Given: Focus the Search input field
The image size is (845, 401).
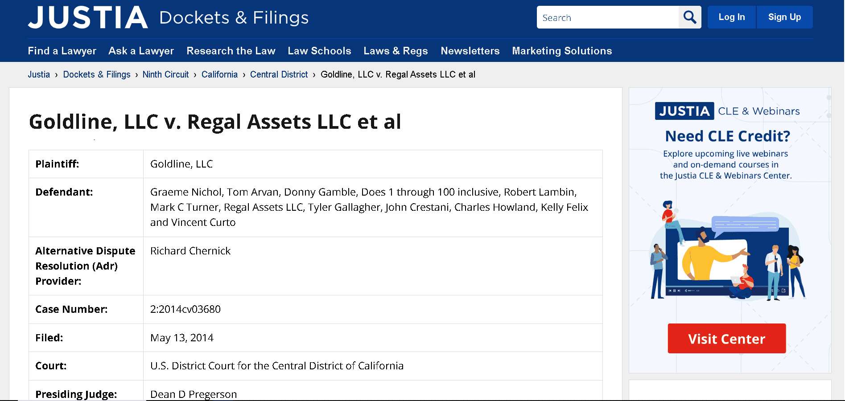Looking at the screenshot, I should [608, 17].
